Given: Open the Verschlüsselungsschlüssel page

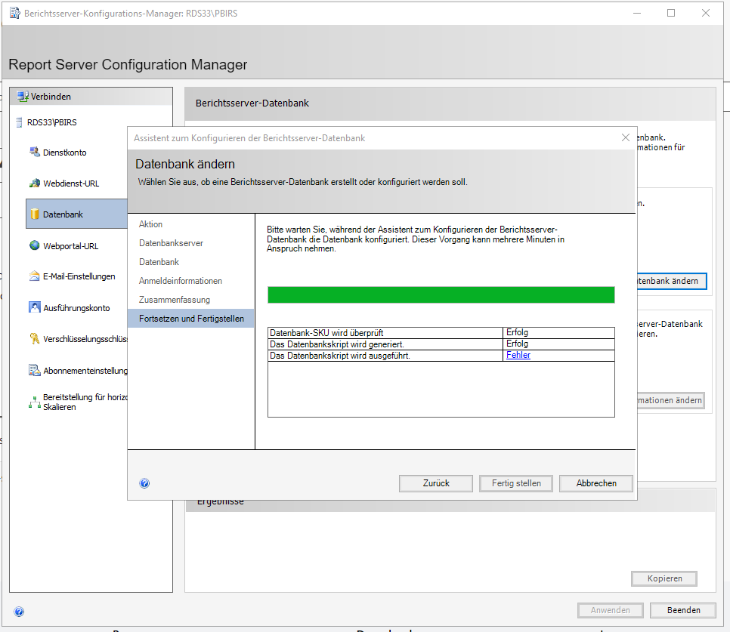Looking at the screenshot, I should [x=85, y=339].
